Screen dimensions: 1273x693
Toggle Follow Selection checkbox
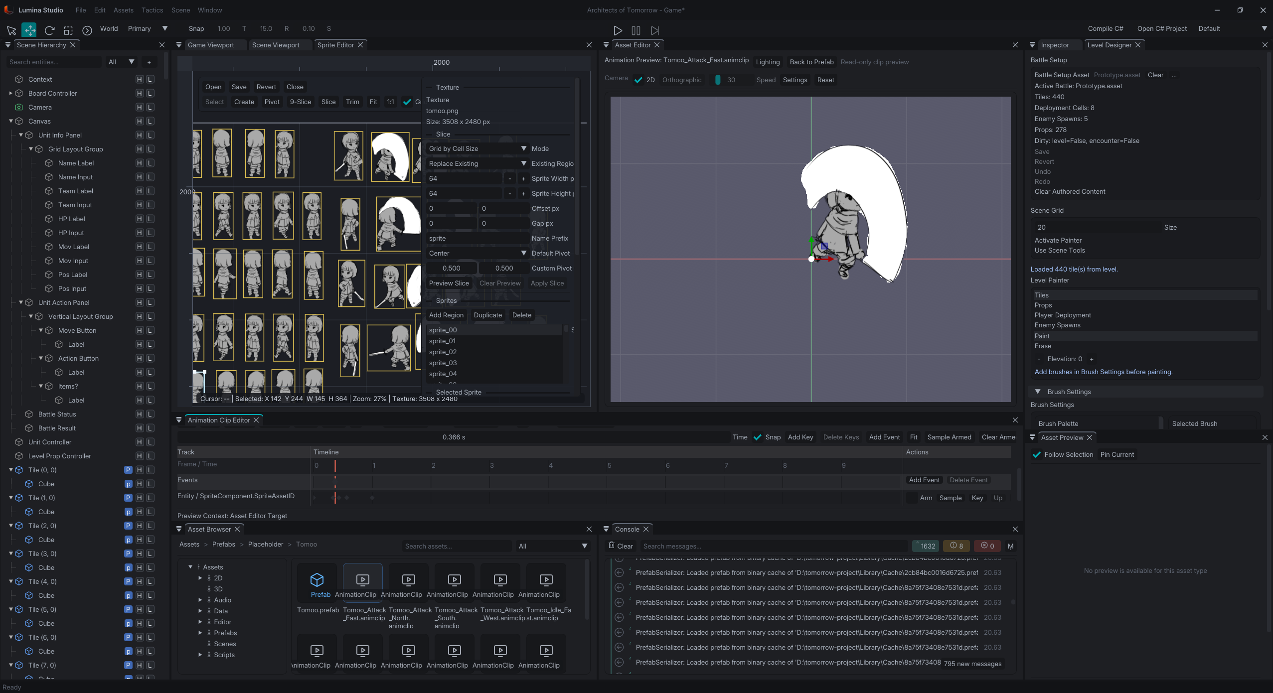[x=1037, y=454]
